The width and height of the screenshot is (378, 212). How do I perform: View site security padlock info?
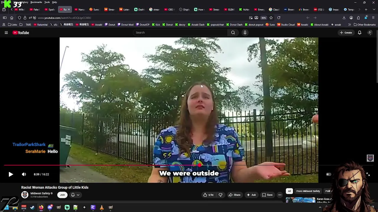click(25, 18)
